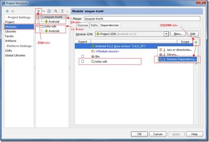Click the minus remove module icon

coord(44,11)
